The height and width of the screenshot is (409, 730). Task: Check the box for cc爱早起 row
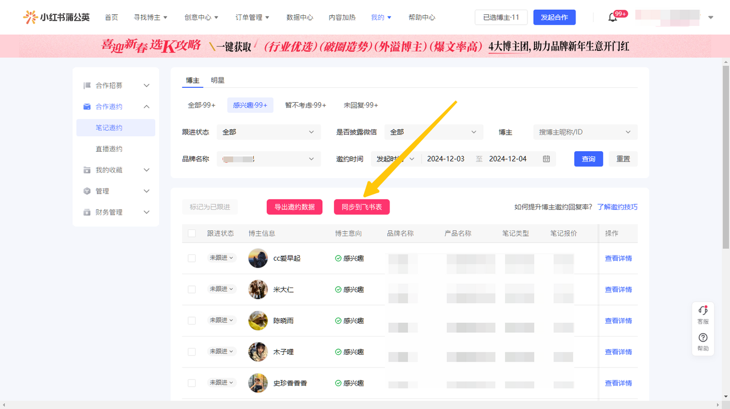192,258
